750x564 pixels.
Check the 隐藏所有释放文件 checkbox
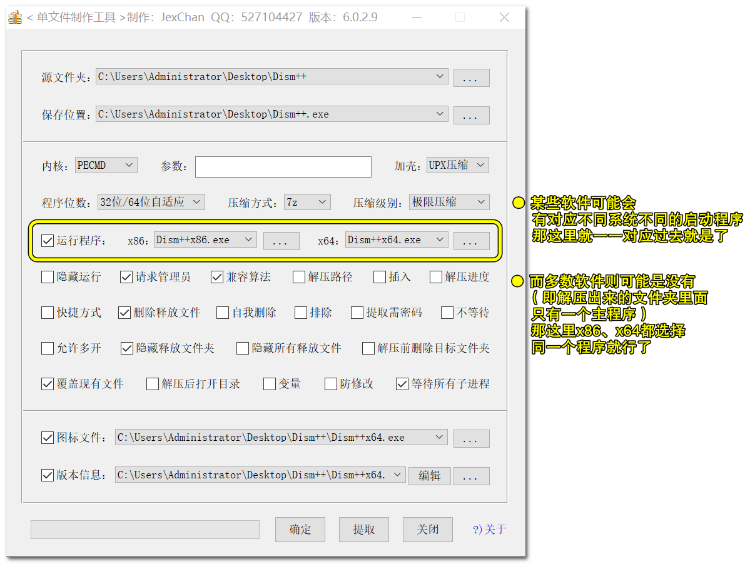[x=243, y=348]
